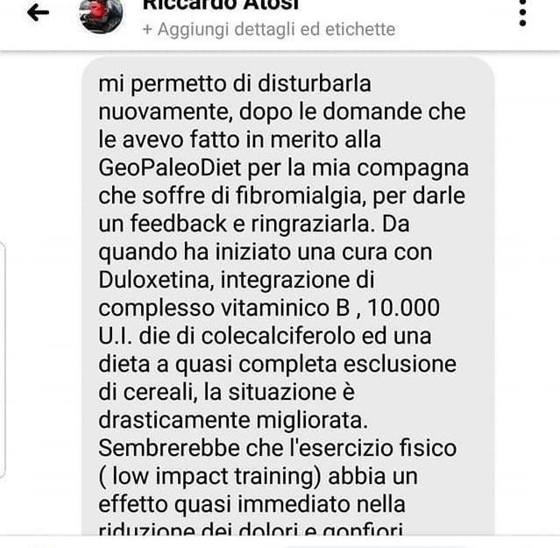560x548 pixels.
Task: Click the word feedback in the message
Action: pos(178,224)
